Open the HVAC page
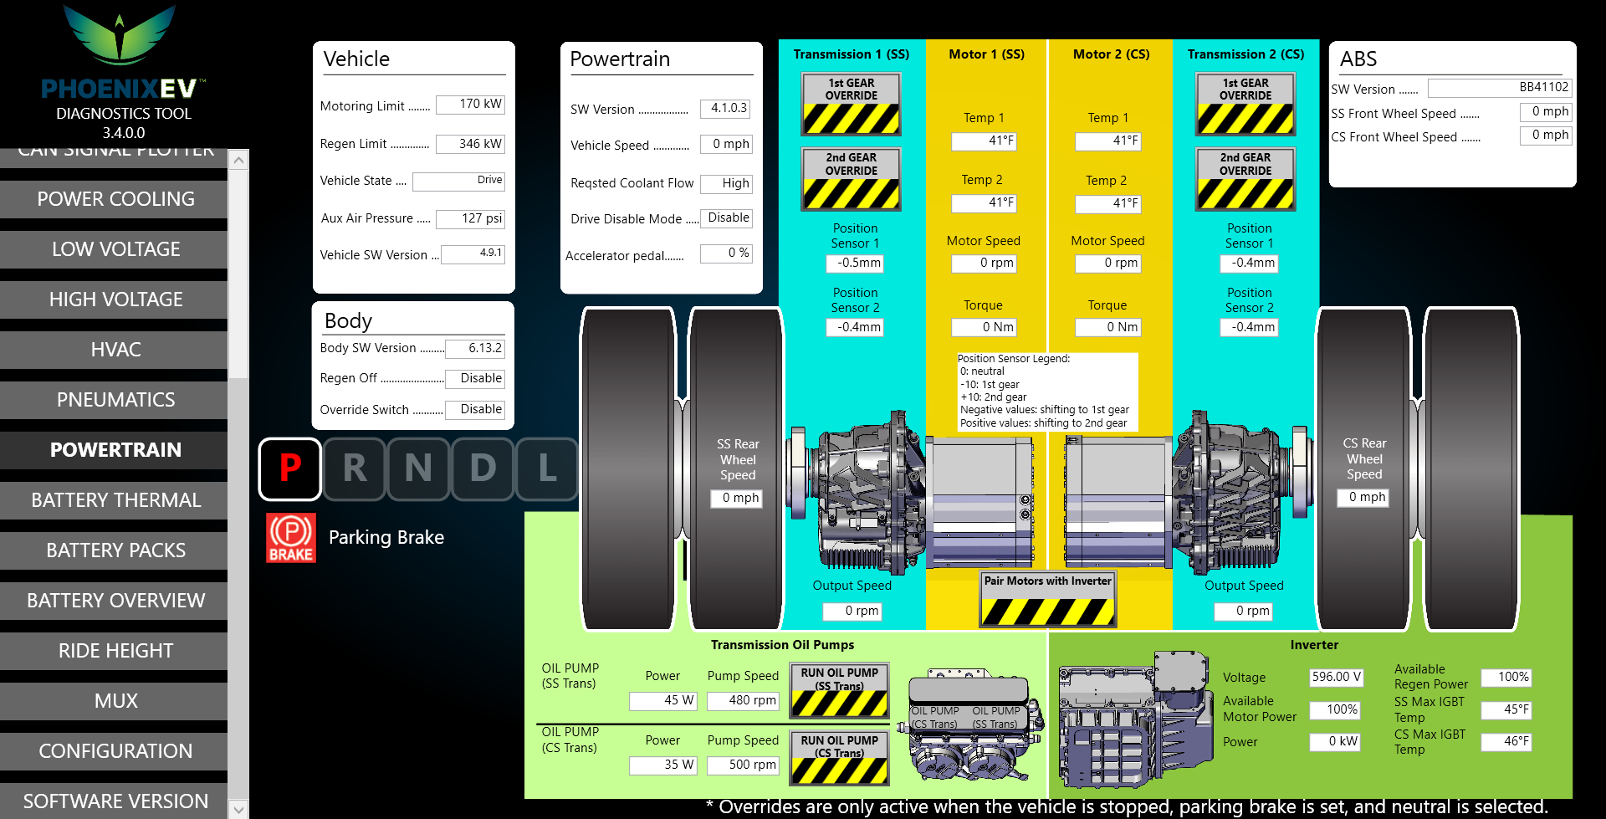Screen dimensions: 1606x819 tap(115, 350)
